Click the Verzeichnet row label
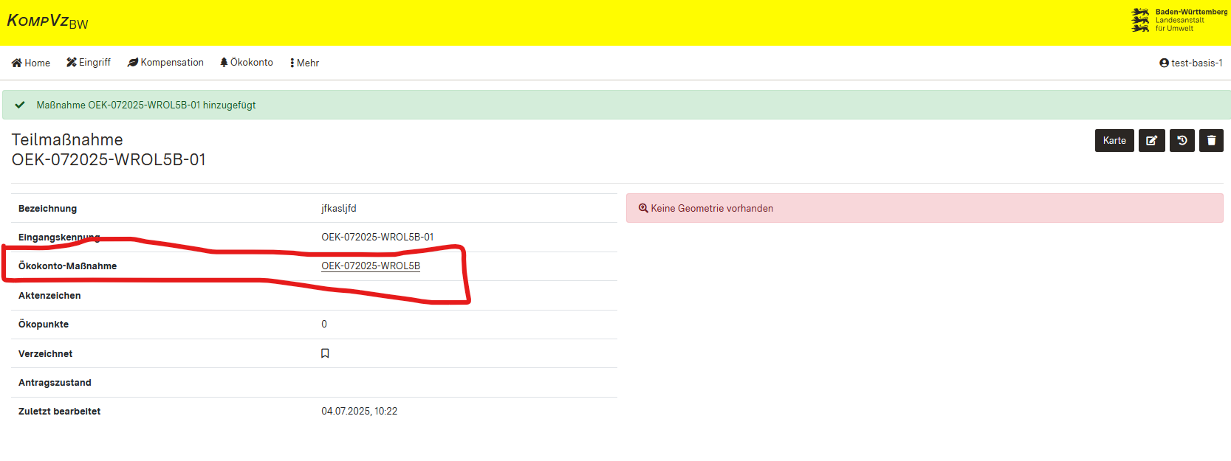Viewport: 1231px width, 461px height. point(45,353)
